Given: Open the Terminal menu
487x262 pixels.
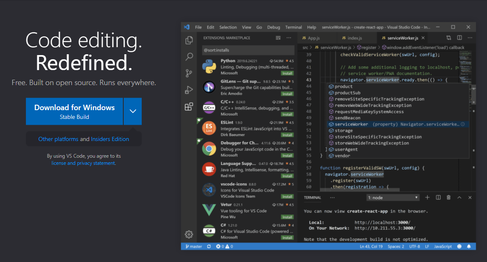Looking at the screenshot, I should pyautogui.click(x=293, y=27).
